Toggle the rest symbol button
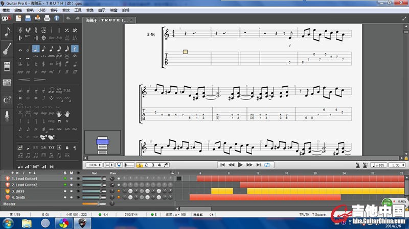The width and height of the screenshot is (409, 229). pyautogui.click(x=75, y=48)
